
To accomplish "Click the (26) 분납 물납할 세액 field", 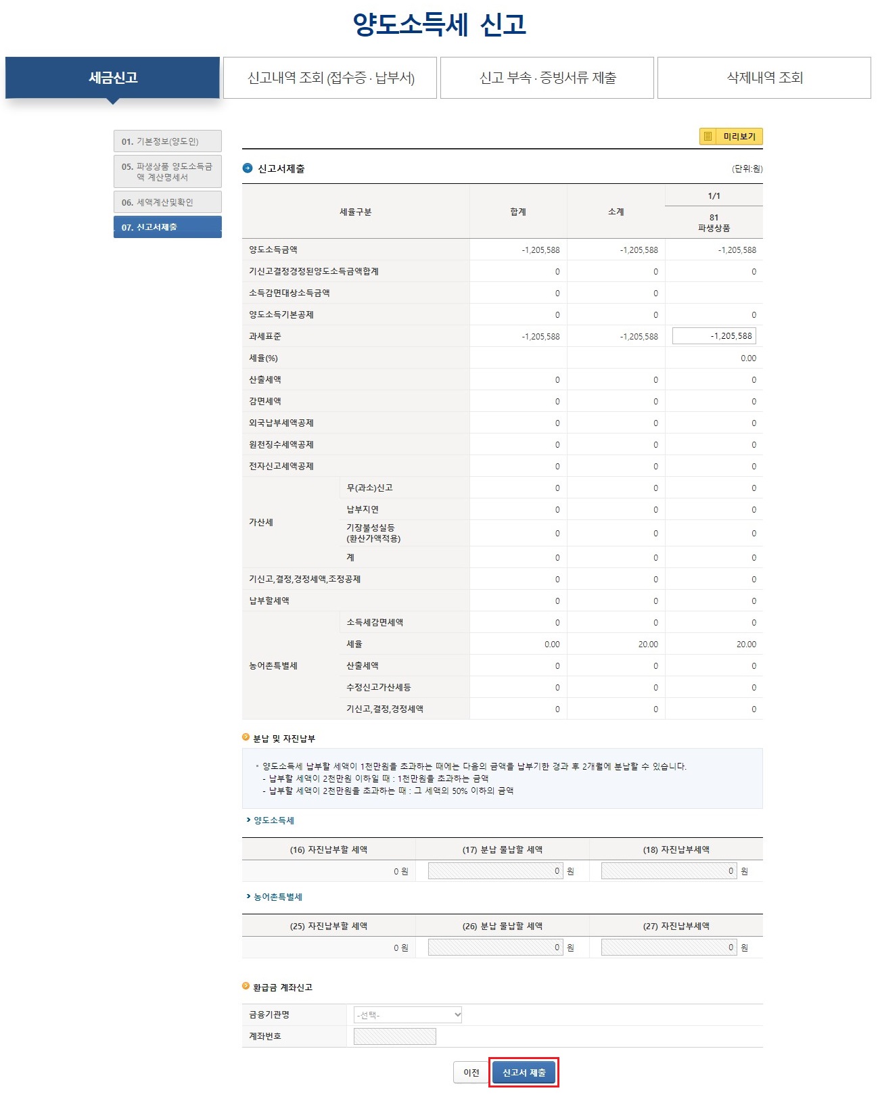I will pyautogui.click(x=495, y=948).
